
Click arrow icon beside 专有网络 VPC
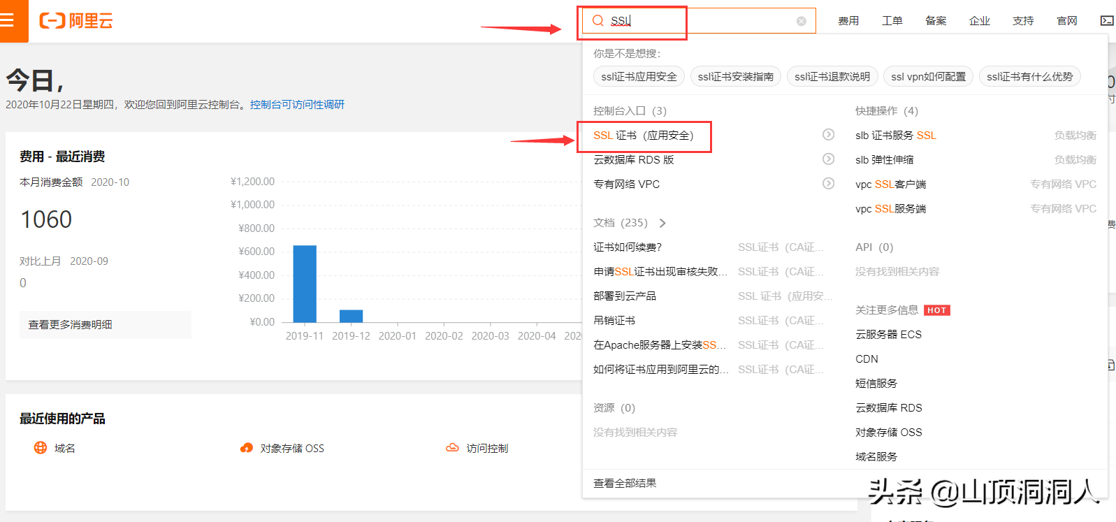pyautogui.click(x=828, y=184)
